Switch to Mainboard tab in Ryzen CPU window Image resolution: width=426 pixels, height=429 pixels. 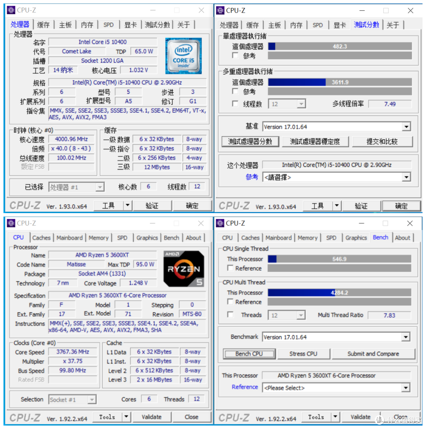click(x=69, y=238)
